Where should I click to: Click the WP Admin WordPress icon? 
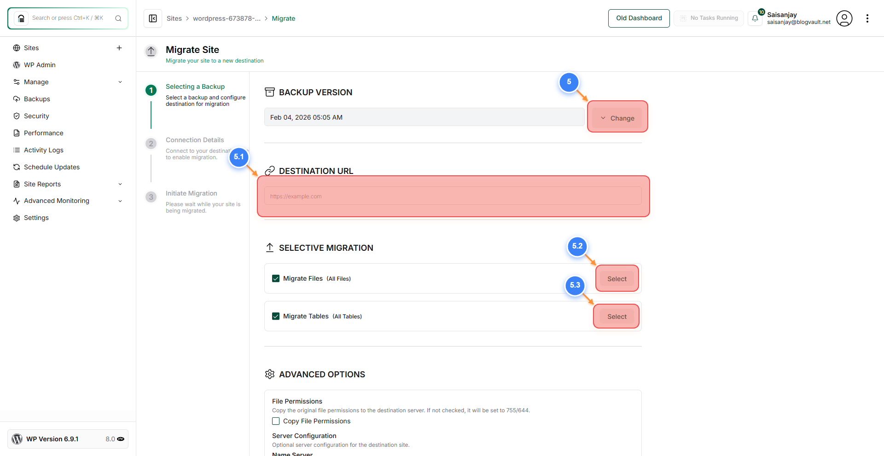point(17,65)
